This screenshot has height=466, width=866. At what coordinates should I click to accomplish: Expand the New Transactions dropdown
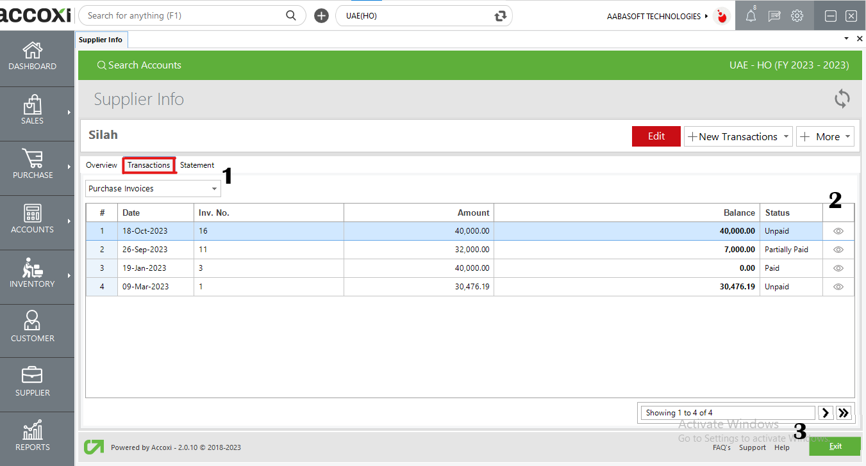pos(738,136)
